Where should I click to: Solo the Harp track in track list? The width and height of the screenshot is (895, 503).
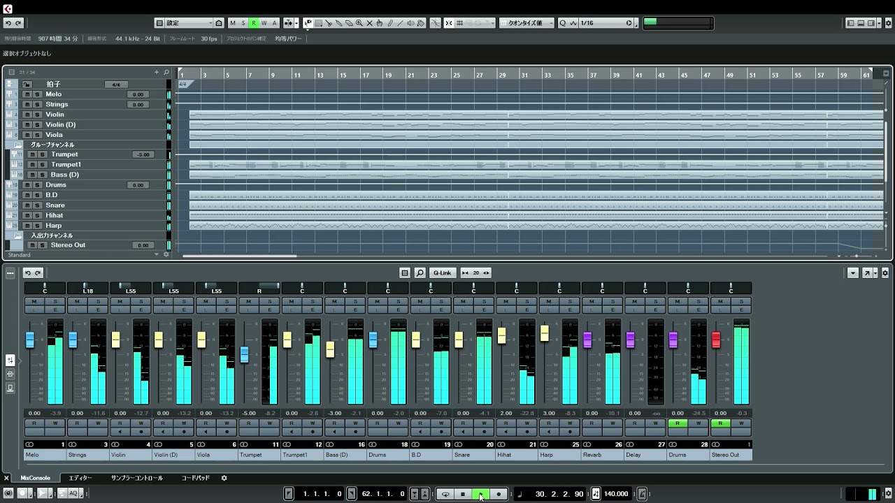tap(38, 226)
